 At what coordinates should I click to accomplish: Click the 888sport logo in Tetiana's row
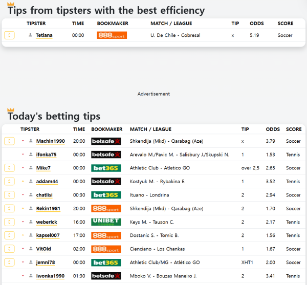pyautogui.click(x=112, y=35)
